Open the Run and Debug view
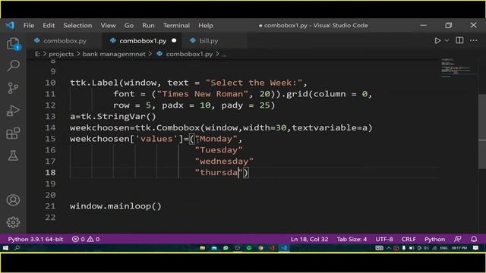The height and width of the screenshot is (273, 486). pyautogui.click(x=13, y=111)
